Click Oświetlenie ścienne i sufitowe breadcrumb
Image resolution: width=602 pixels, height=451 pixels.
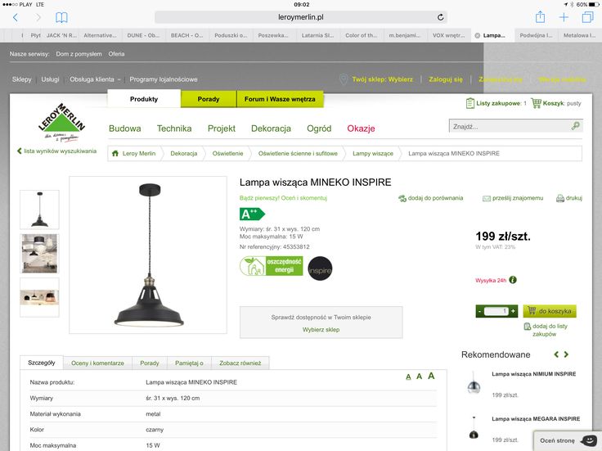(298, 153)
